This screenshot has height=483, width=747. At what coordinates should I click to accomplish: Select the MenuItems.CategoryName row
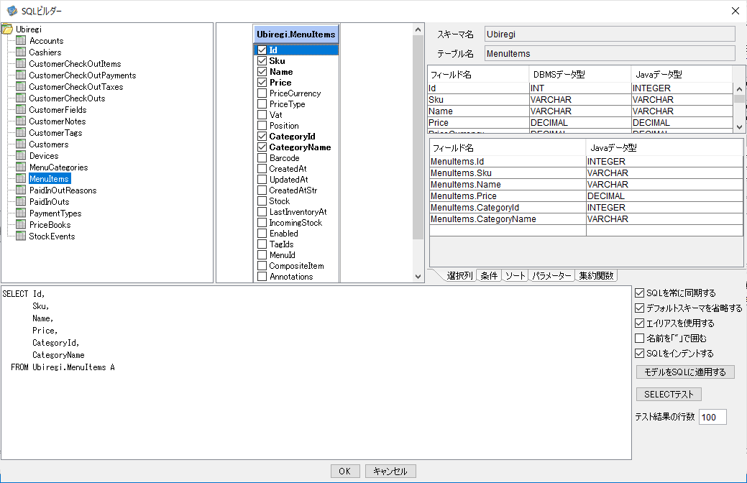click(x=586, y=219)
